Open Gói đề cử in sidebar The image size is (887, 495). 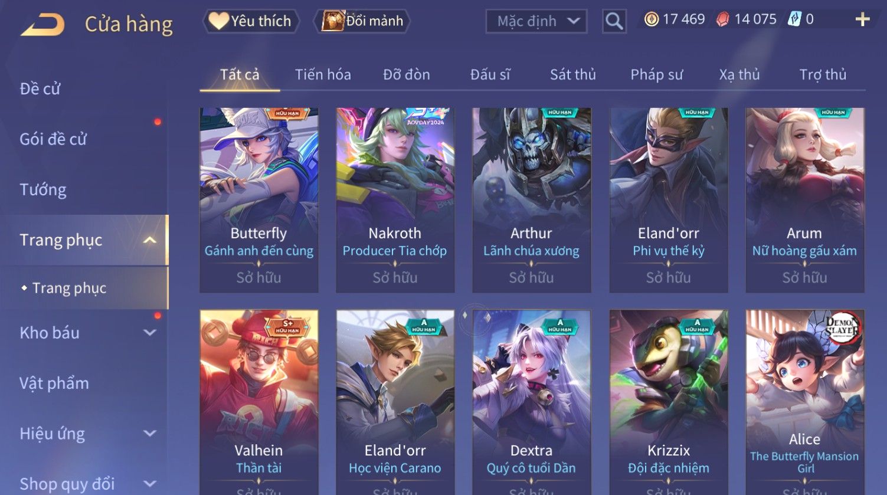click(x=53, y=139)
